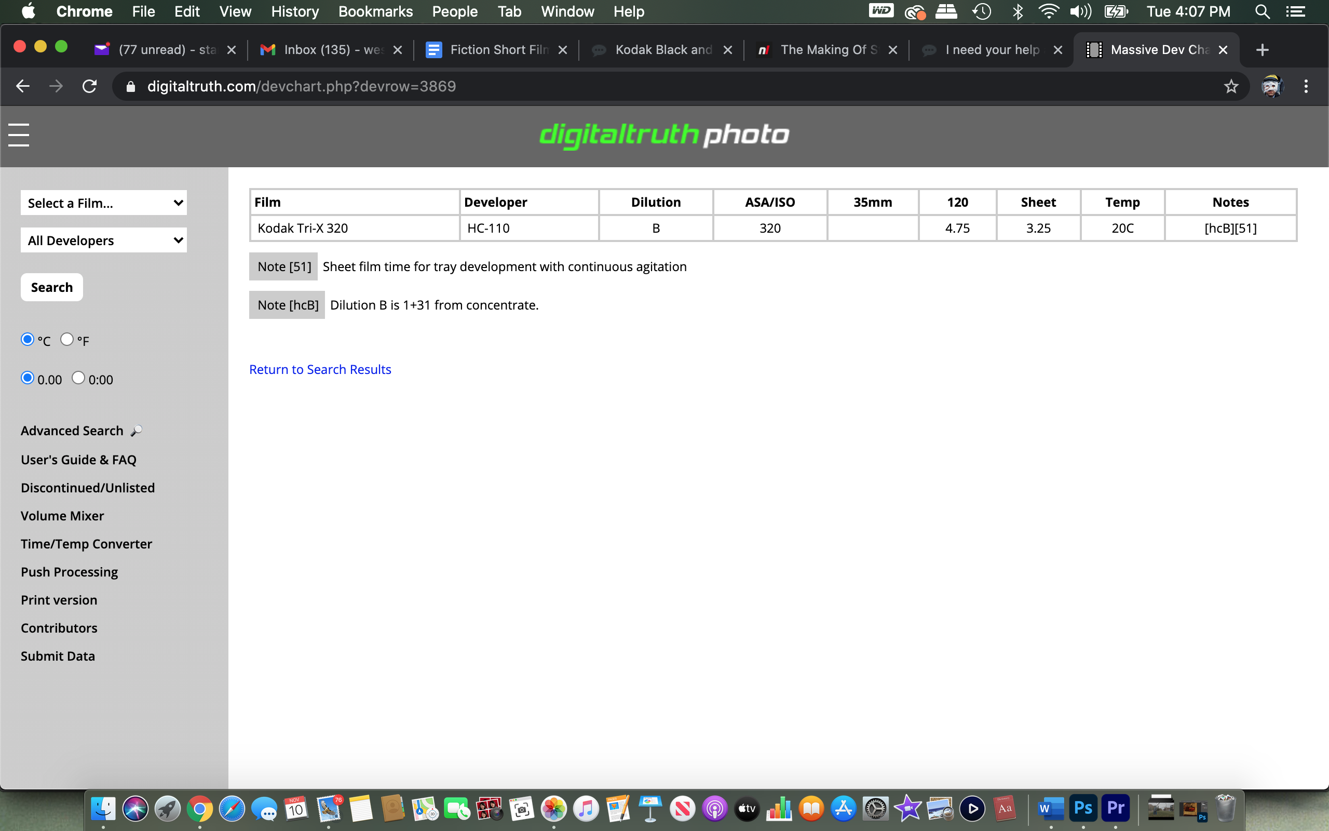Open the Submit Data link
This screenshot has height=831, width=1329.
(58, 655)
